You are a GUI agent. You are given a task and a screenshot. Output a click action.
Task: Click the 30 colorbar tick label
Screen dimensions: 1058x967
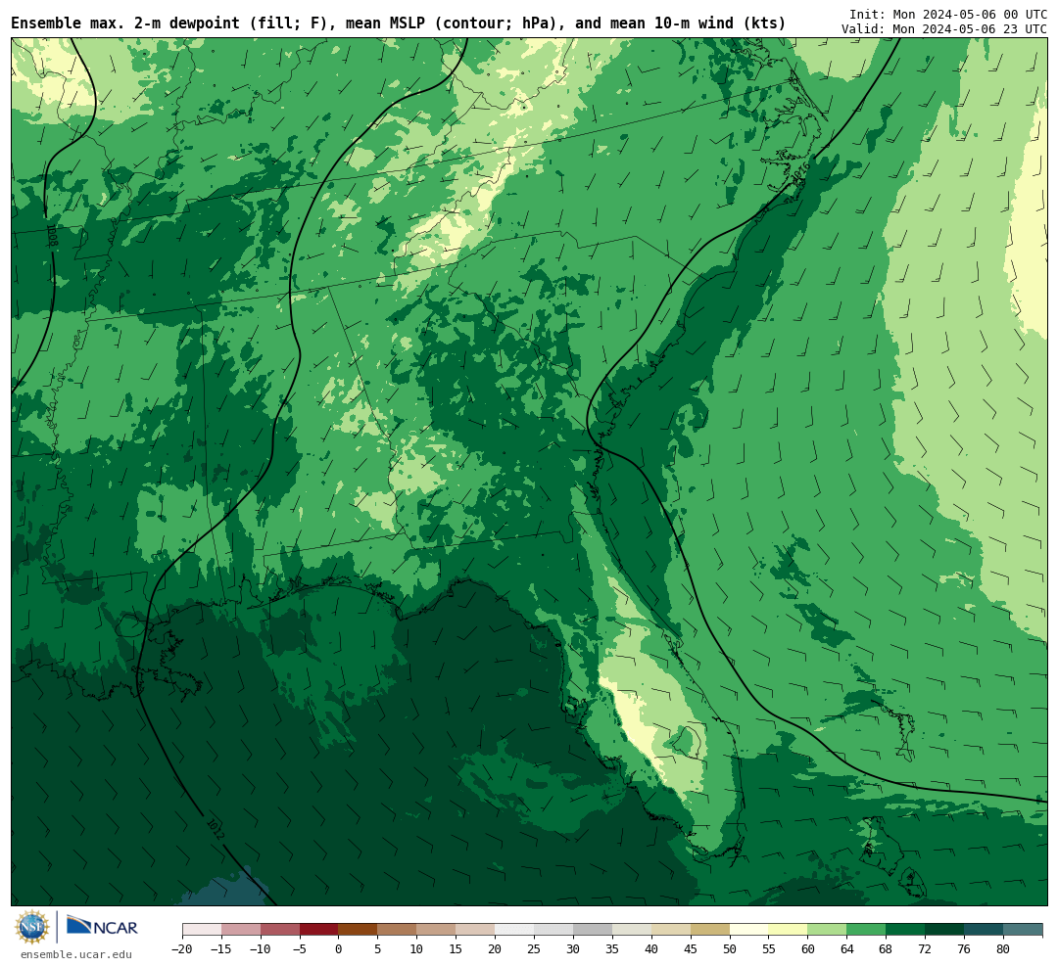tap(573, 949)
